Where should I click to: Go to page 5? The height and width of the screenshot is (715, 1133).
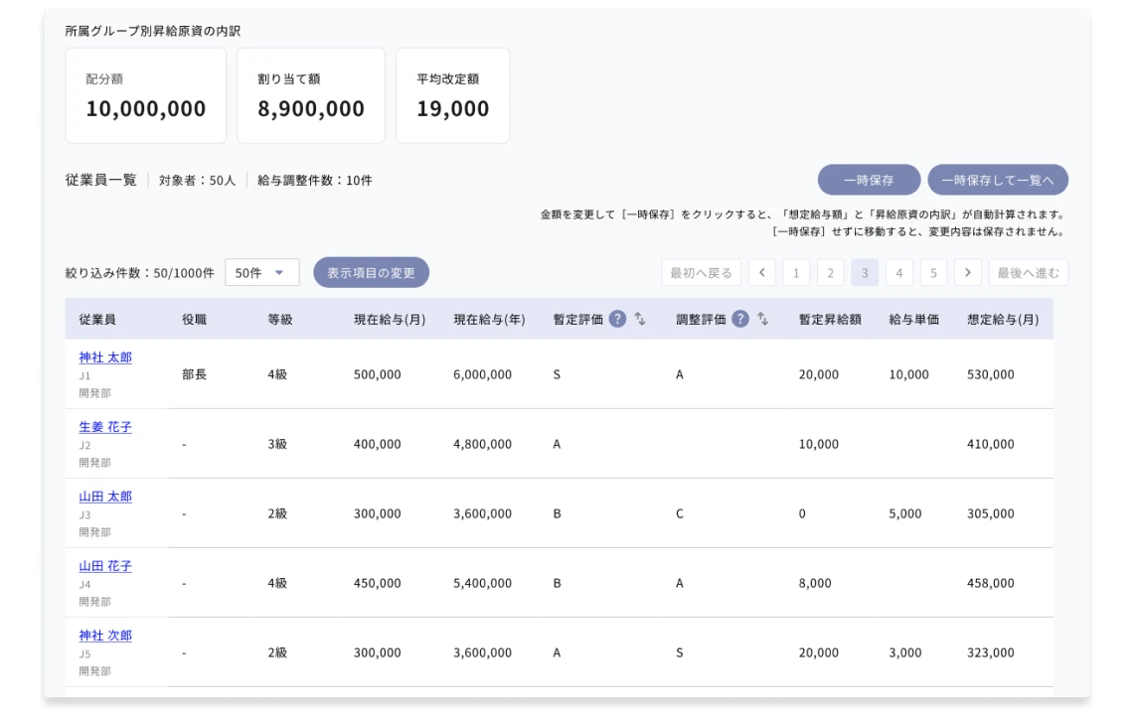pyautogui.click(x=933, y=272)
